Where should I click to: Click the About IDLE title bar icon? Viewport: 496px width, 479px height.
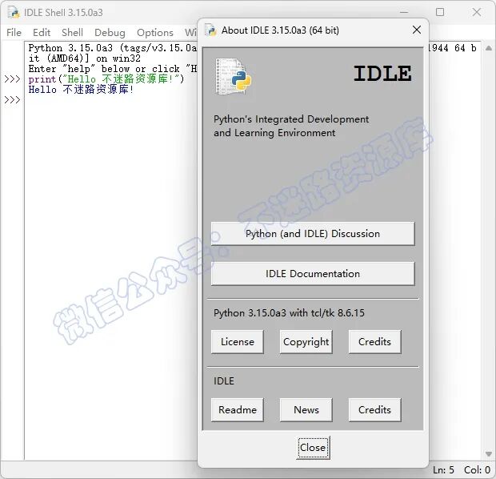(210, 30)
